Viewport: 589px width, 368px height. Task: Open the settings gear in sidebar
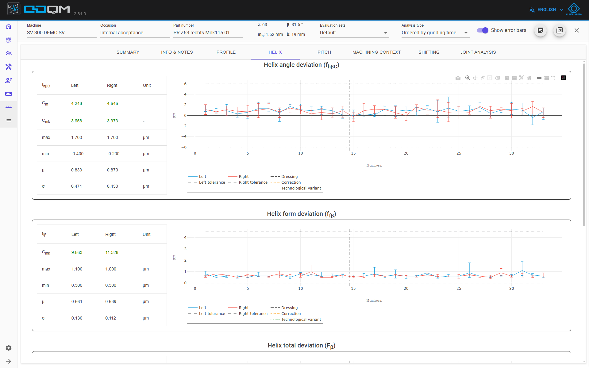click(x=9, y=348)
